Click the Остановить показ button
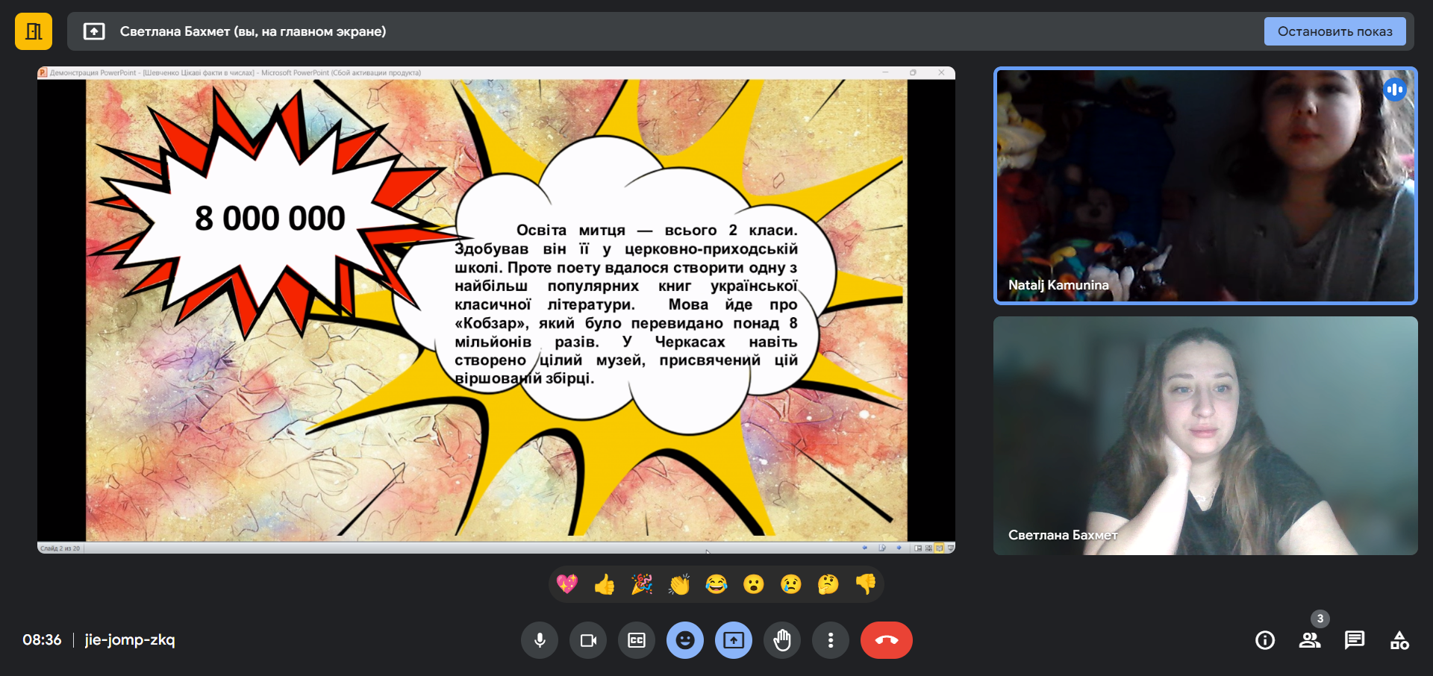The image size is (1433, 676). (1334, 31)
